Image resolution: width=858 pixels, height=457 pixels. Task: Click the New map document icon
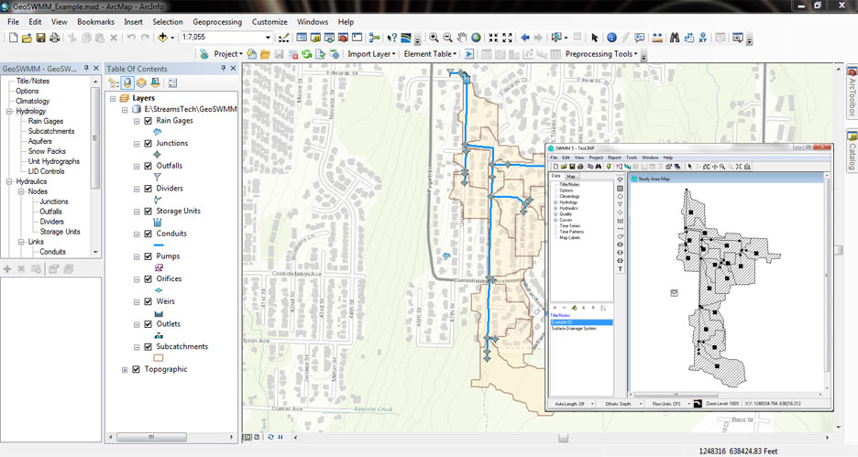(13, 38)
